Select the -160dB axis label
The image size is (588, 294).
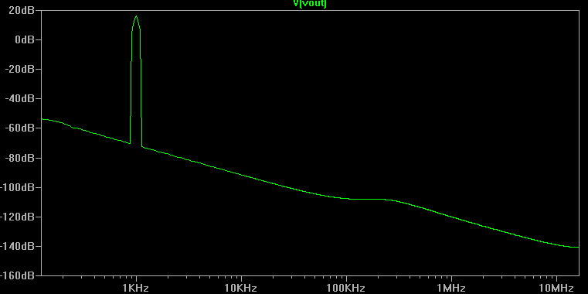(x=17, y=275)
